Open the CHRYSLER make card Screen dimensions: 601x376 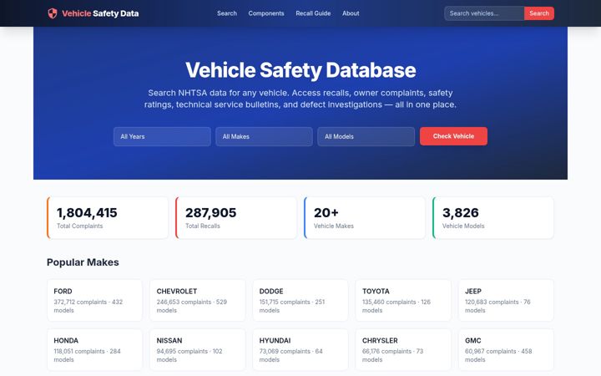[403, 349]
